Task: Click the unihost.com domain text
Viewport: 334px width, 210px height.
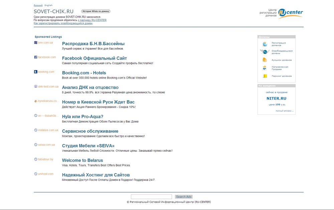Action: 46,174
